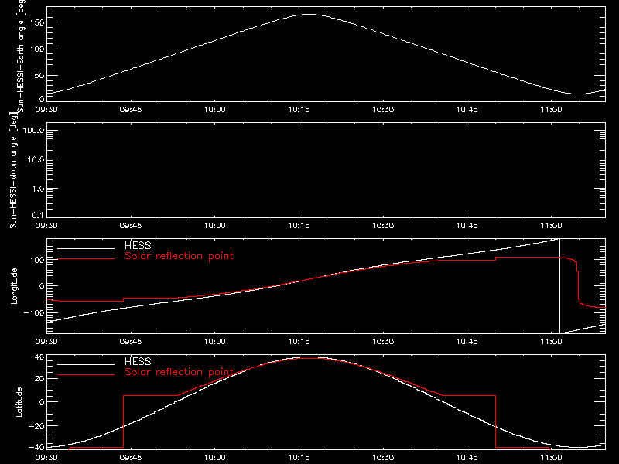Click the 40 tick on Latitude axis
The image size is (619, 464).
pos(39,357)
